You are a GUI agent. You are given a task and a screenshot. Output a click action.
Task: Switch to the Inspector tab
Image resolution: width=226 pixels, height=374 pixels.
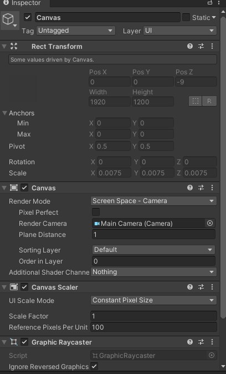click(22, 3)
